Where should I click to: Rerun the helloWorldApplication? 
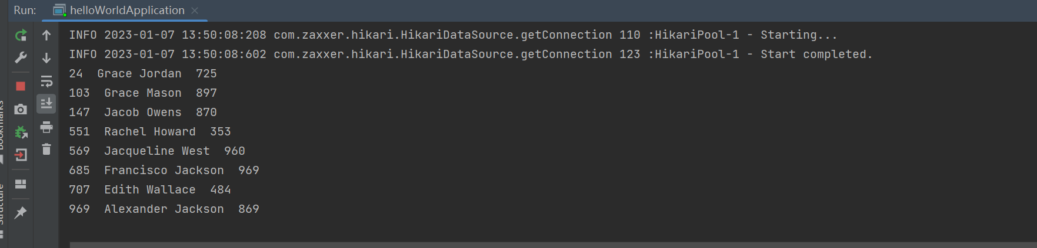pyautogui.click(x=21, y=35)
